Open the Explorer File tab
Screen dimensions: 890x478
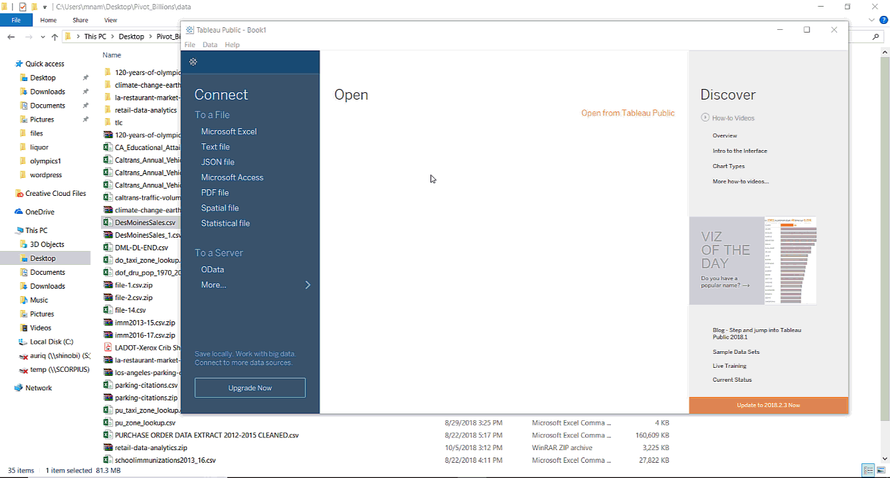[x=16, y=20]
